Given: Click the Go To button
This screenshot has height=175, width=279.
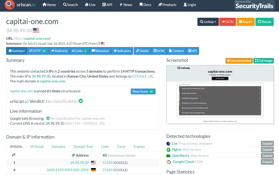Looking at the screenshot, I should tap(228, 22).
